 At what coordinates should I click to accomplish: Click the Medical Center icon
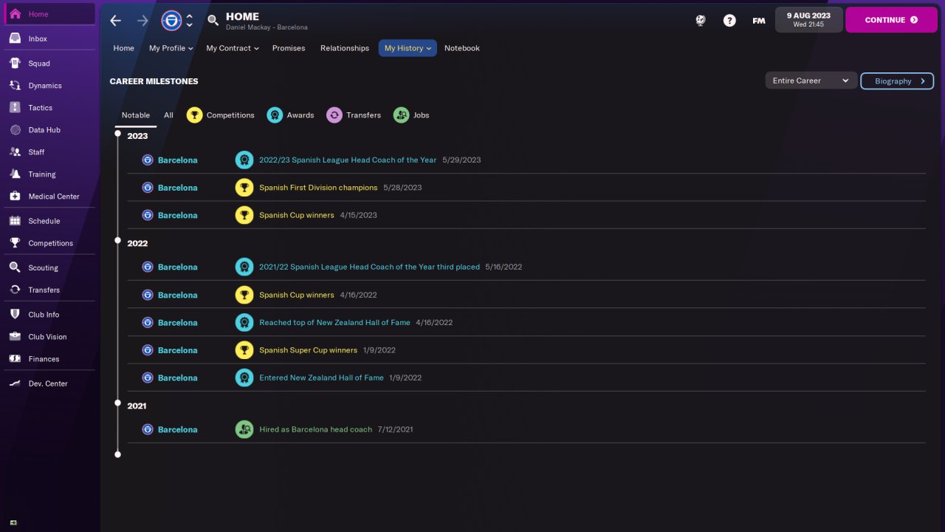click(x=15, y=197)
